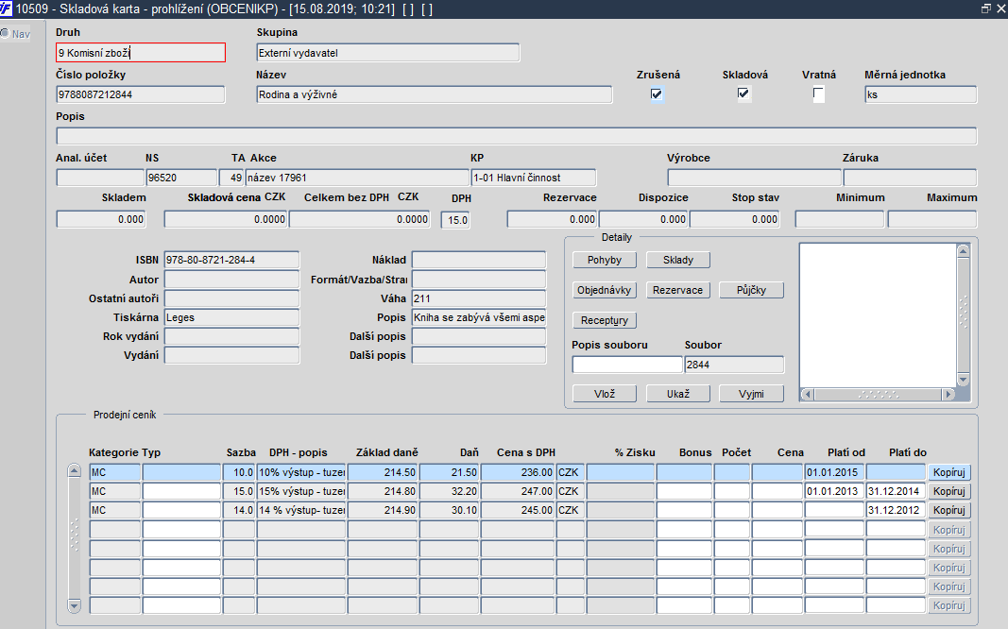Select the Platí do cell 31.12.2012

click(x=896, y=510)
